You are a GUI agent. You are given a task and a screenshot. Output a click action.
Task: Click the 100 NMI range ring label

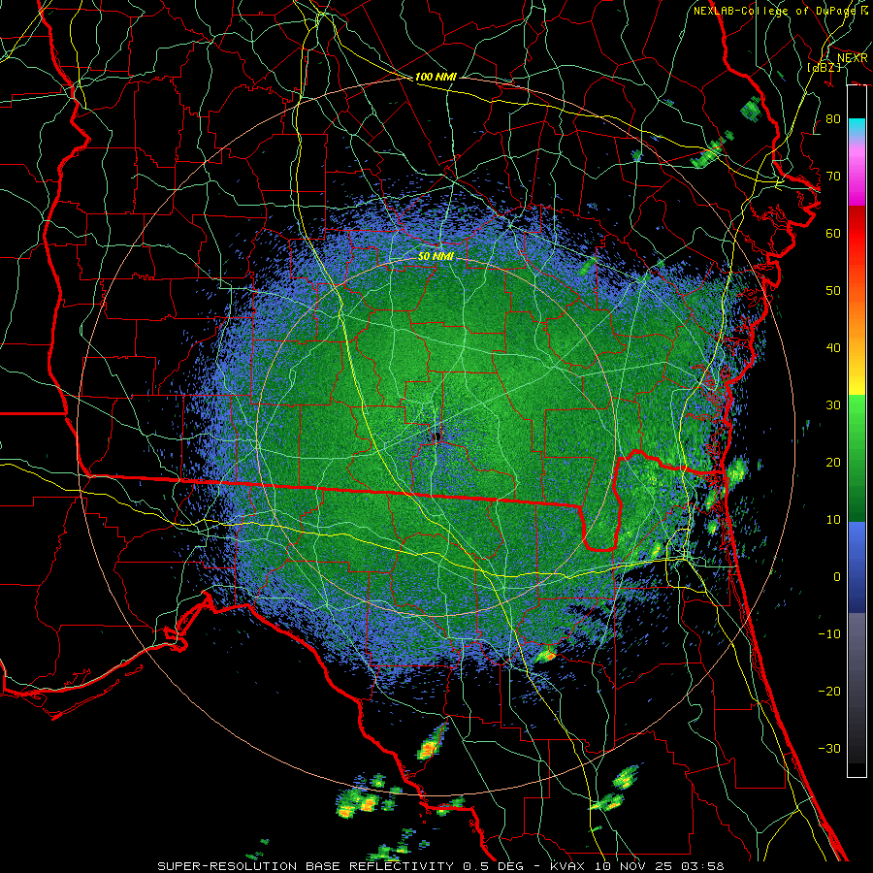coord(436,77)
